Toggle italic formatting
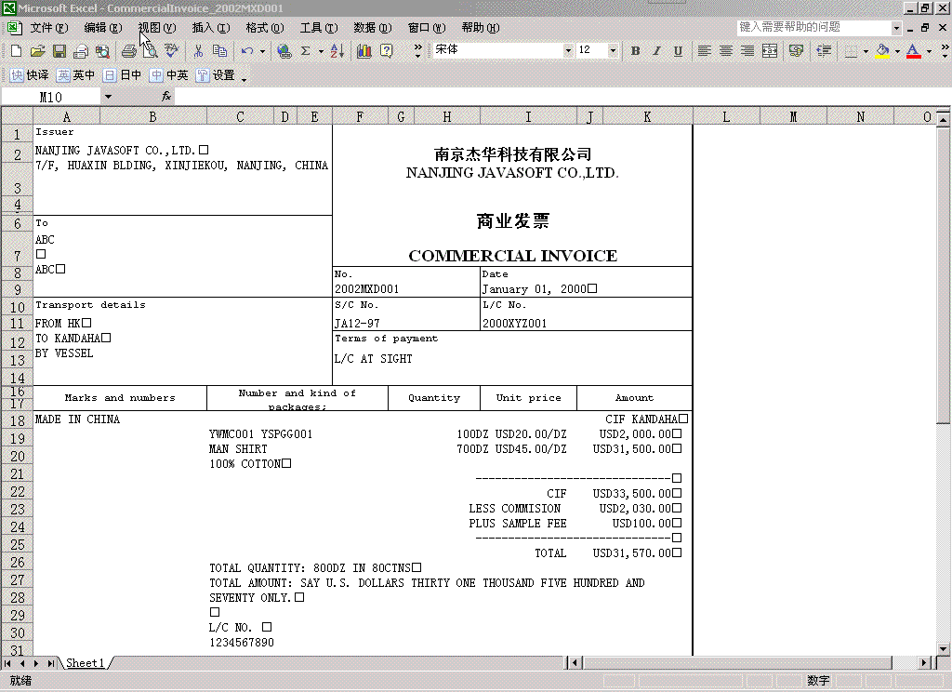Image resolution: width=952 pixels, height=692 pixels. click(x=656, y=51)
